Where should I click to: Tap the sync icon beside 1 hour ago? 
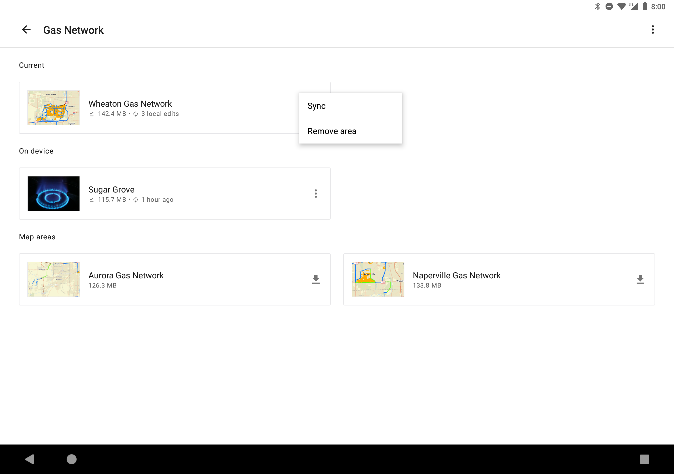[x=136, y=200]
